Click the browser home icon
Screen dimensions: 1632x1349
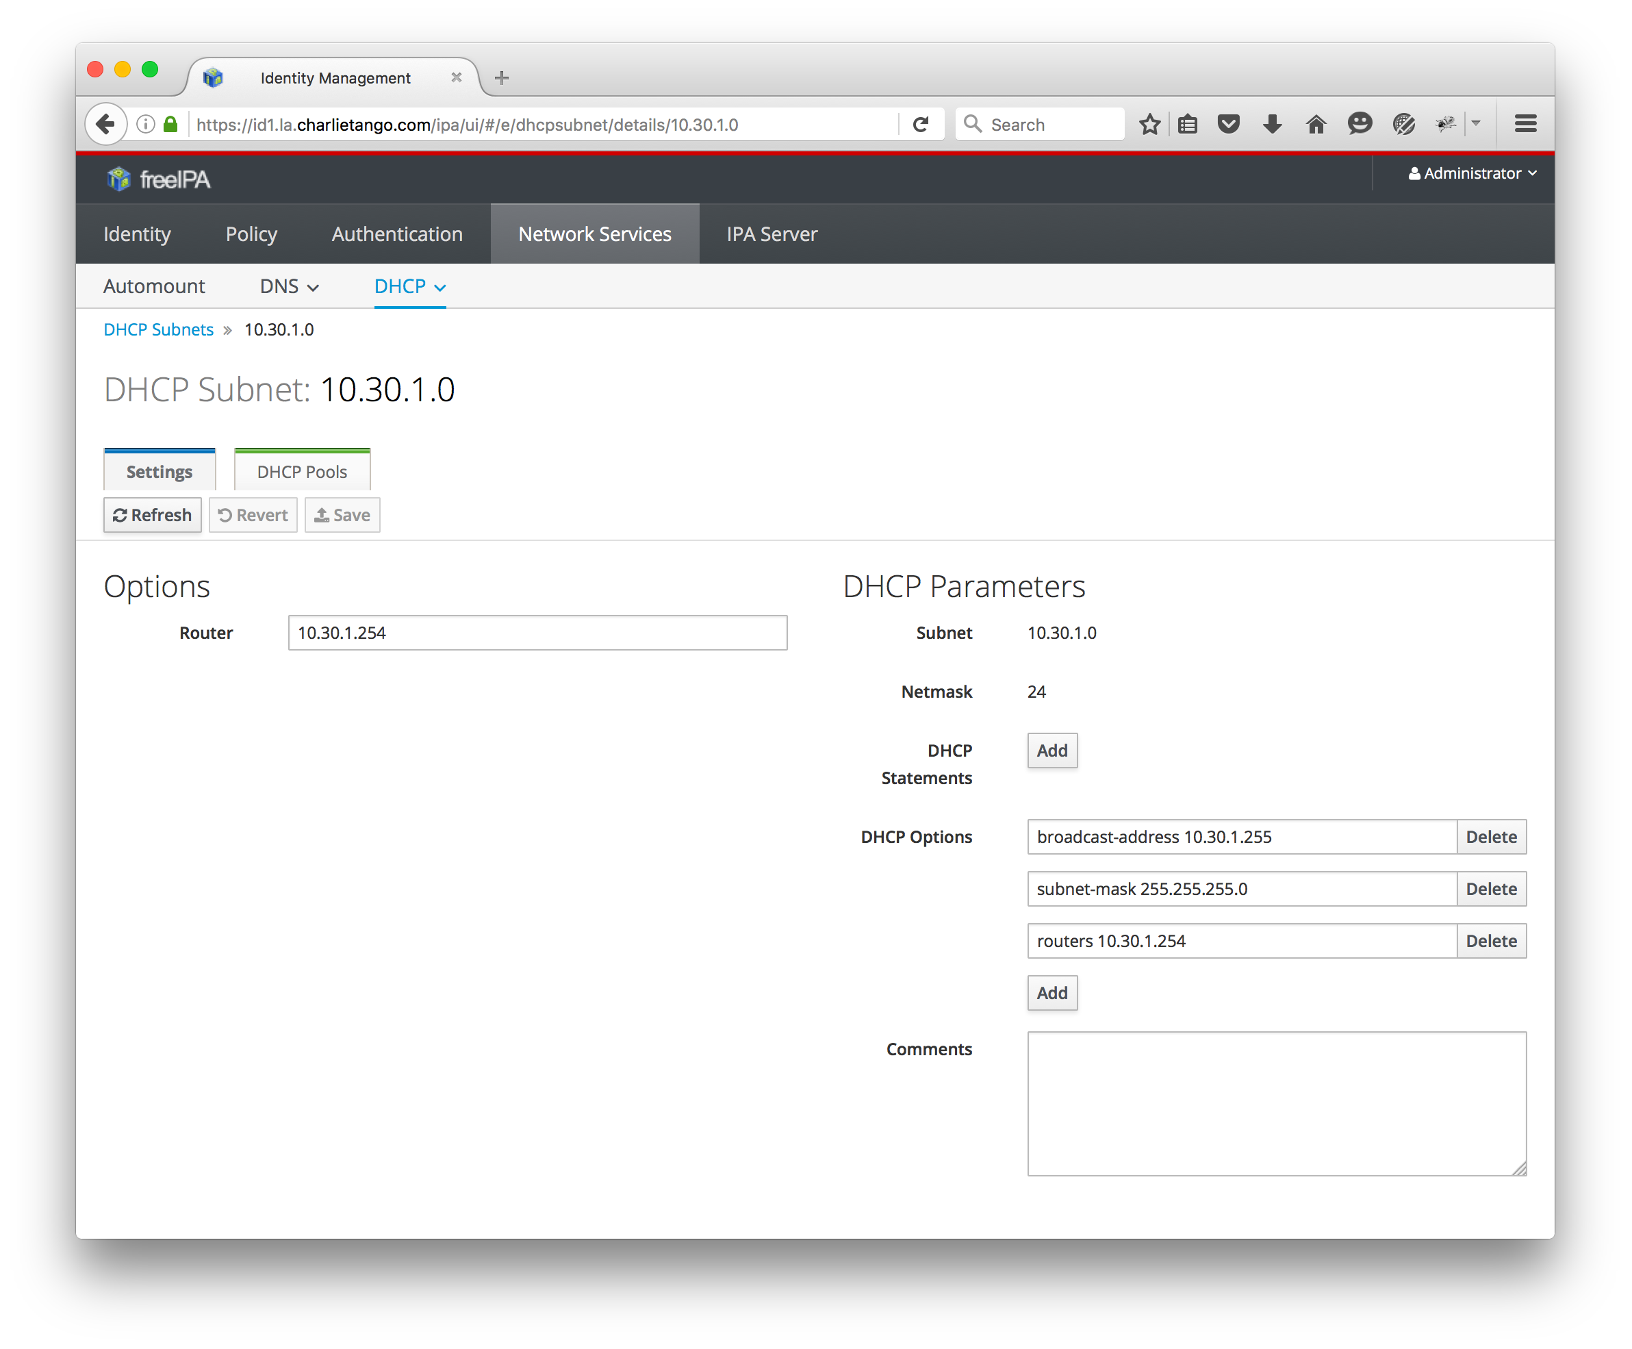(x=1316, y=125)
